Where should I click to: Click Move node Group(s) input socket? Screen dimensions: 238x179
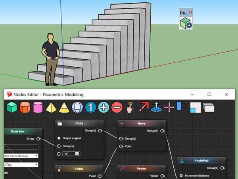pos(121,138)
